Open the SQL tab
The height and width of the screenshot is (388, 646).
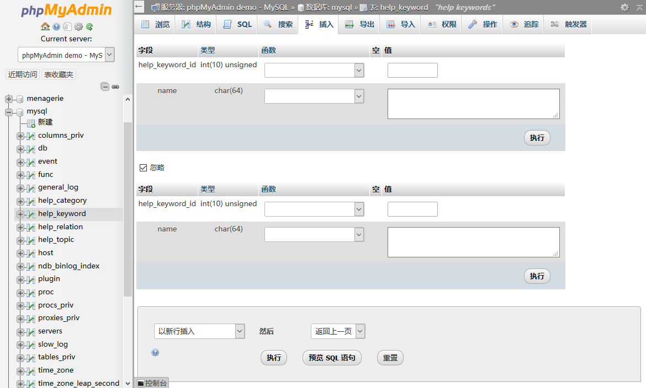click(x=237, y=24)
